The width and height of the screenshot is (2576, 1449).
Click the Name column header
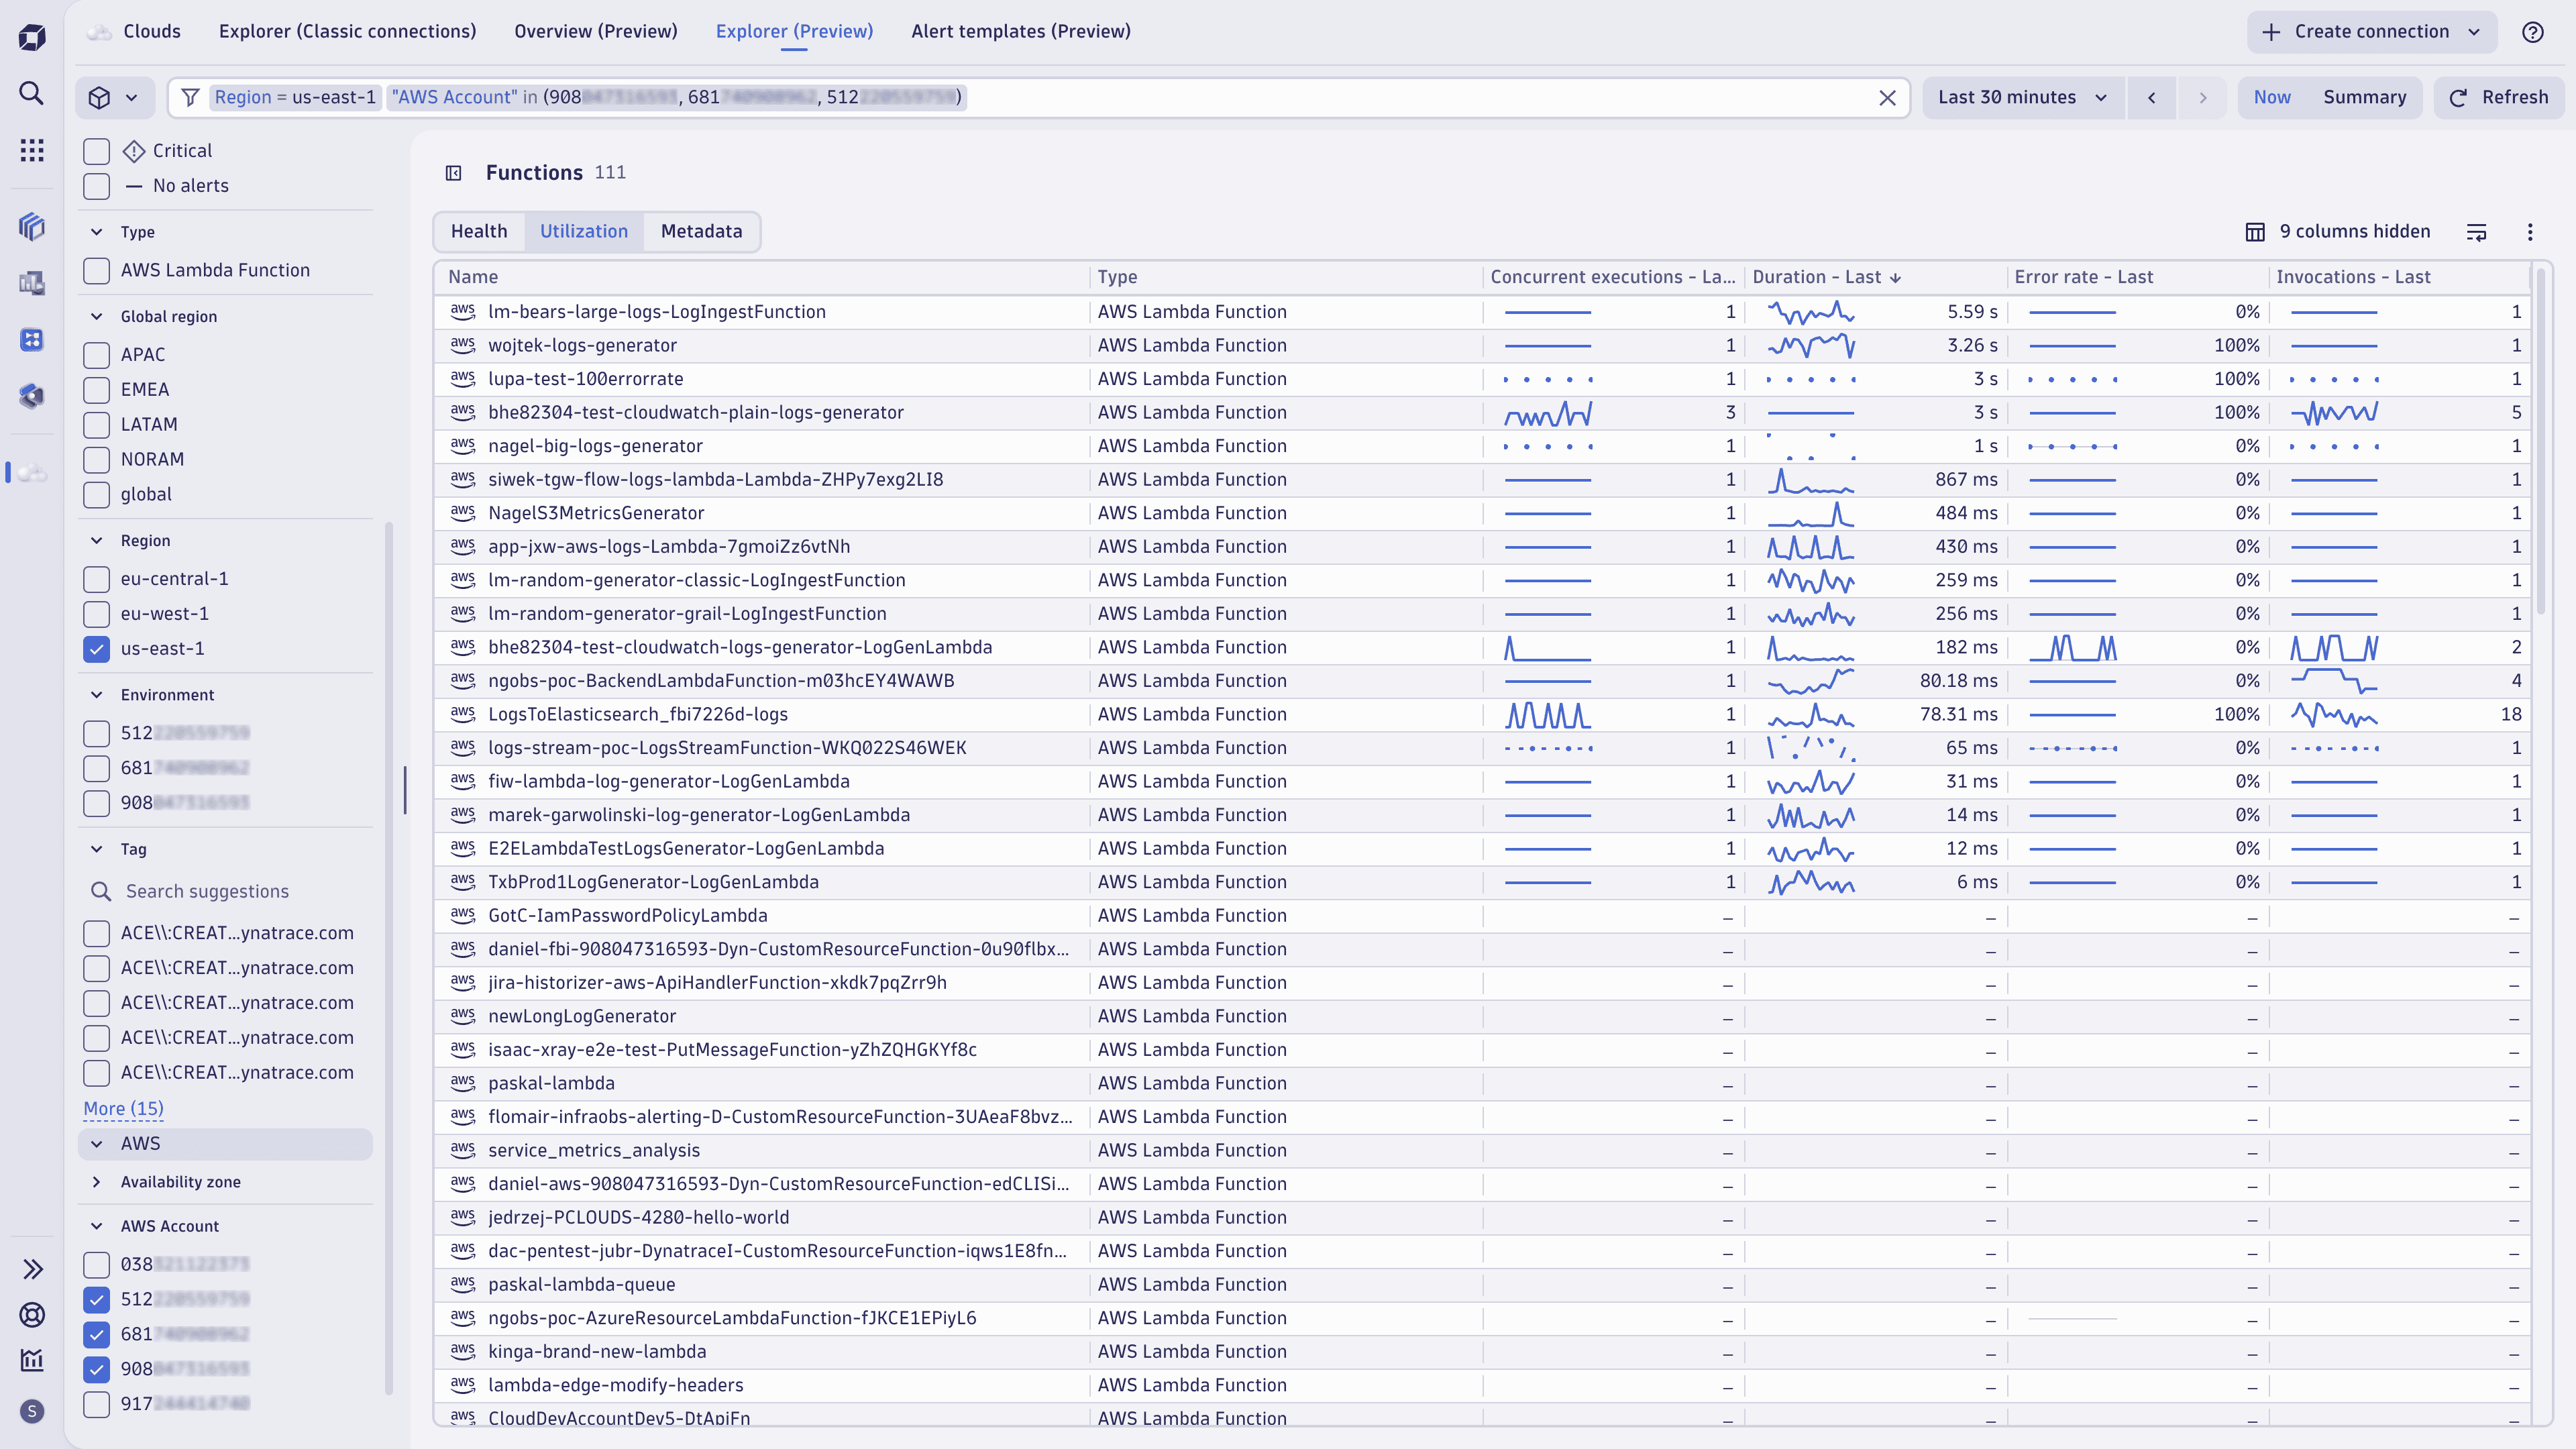(x=762, y=278)
